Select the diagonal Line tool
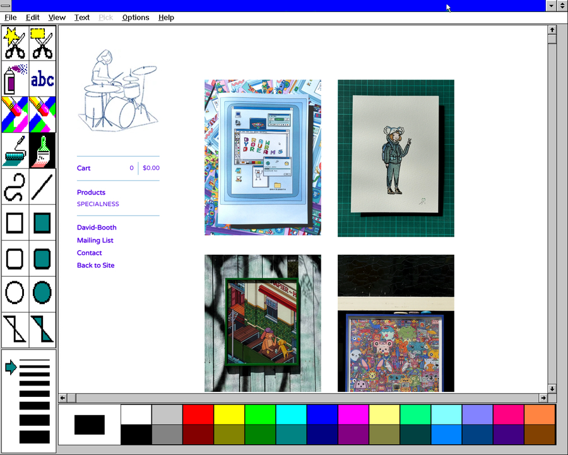The height and width of the screenshot is (455, 568). click(42, 187)
